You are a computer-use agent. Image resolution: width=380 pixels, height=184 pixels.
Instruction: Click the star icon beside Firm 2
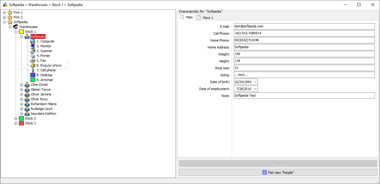coord(10,17)
